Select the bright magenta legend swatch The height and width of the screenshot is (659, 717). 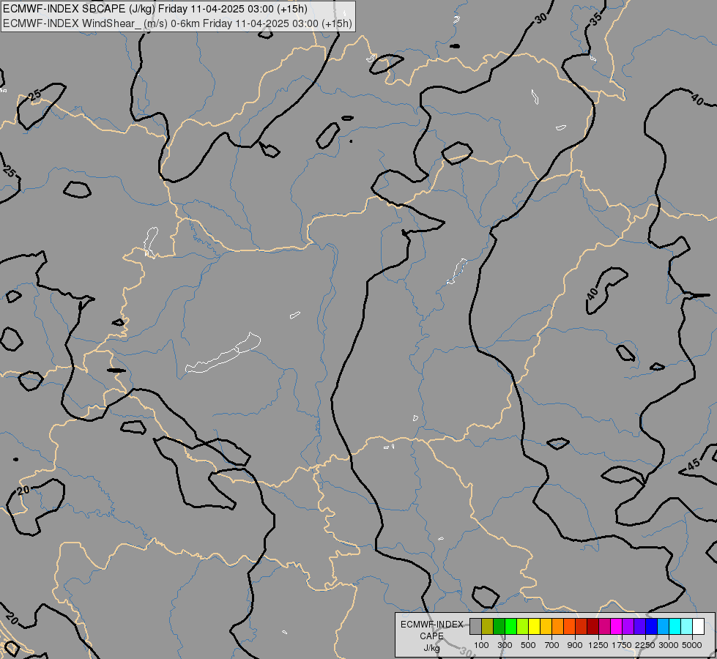click(617, 626)
